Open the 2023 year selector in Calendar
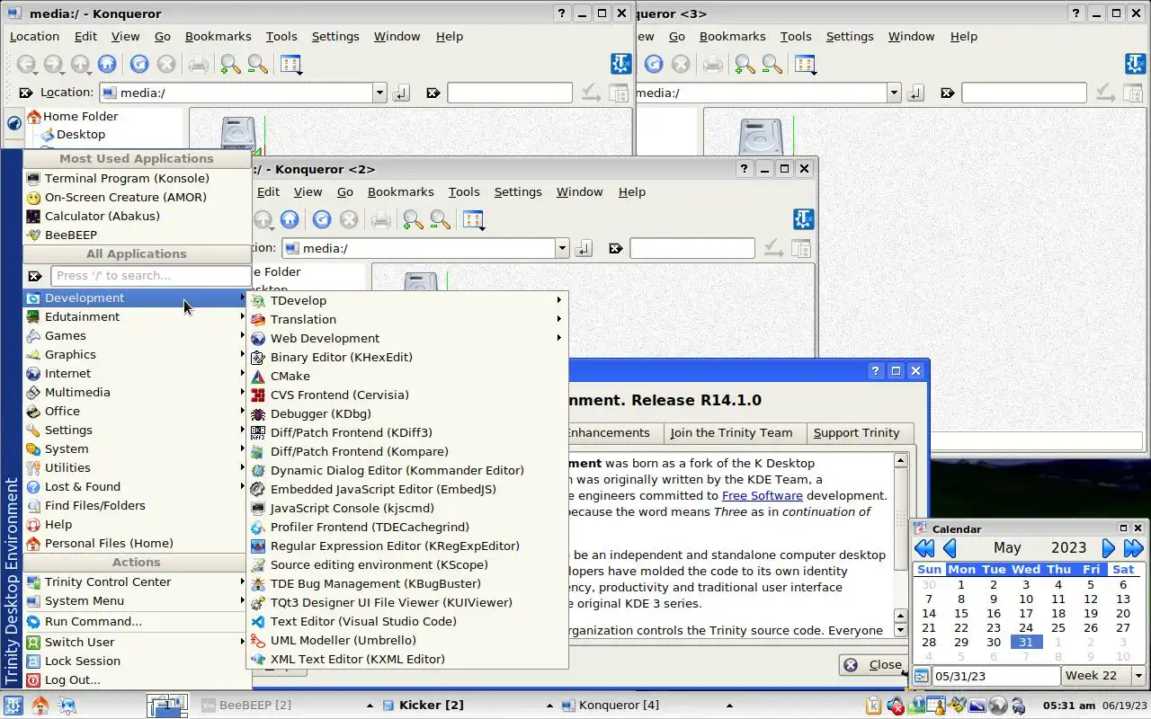The width and height of the screenshot is (1151, 719). [x=1068, y=548]
